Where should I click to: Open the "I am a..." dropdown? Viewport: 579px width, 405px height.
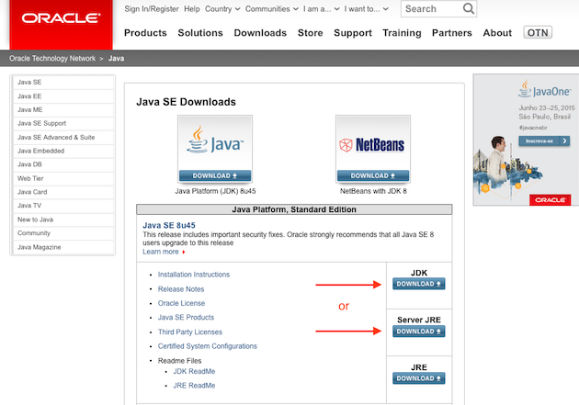click(x=346, y=9)
